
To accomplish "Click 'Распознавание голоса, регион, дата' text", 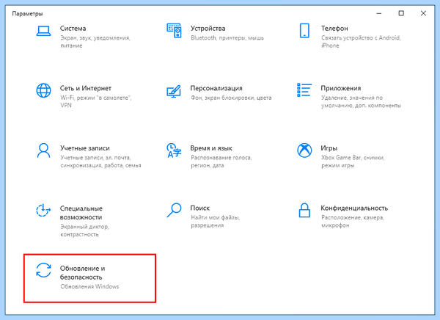I will coord(221,161).
